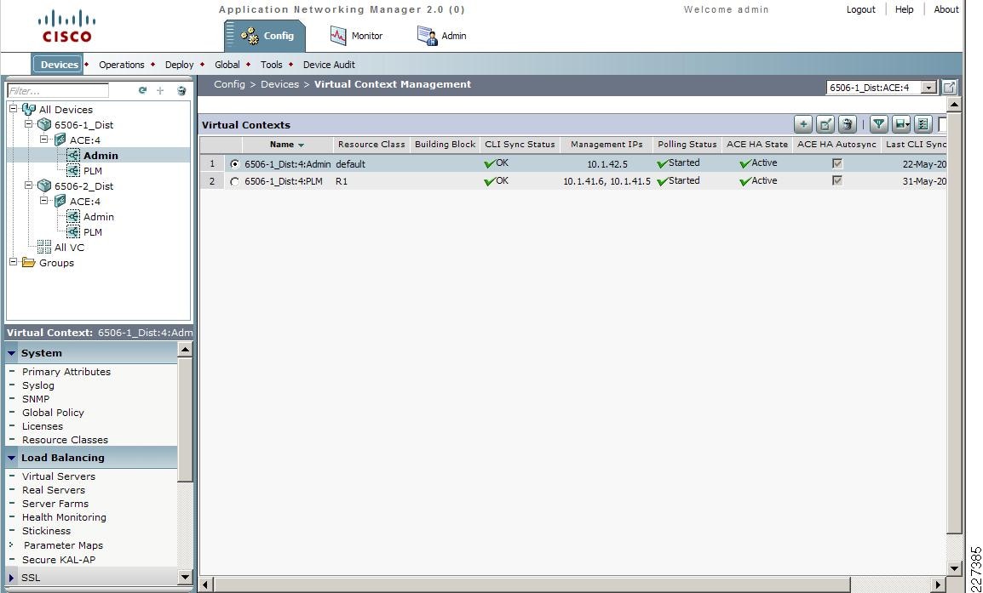Collapse ACE:4 under 6506-2_Dist
The image size is (983, 593).
click(x=44, y=201)
